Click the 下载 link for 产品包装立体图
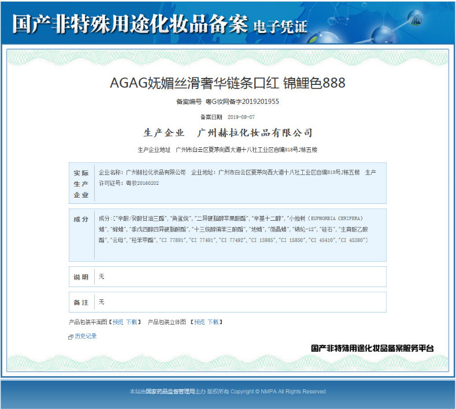456x409 pixels. [213, 322]
